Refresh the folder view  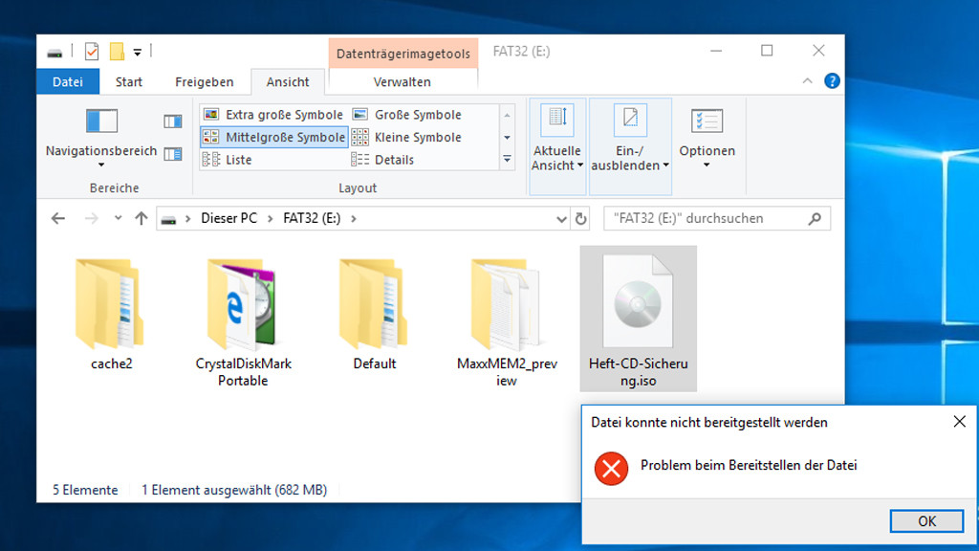(580, 219)
